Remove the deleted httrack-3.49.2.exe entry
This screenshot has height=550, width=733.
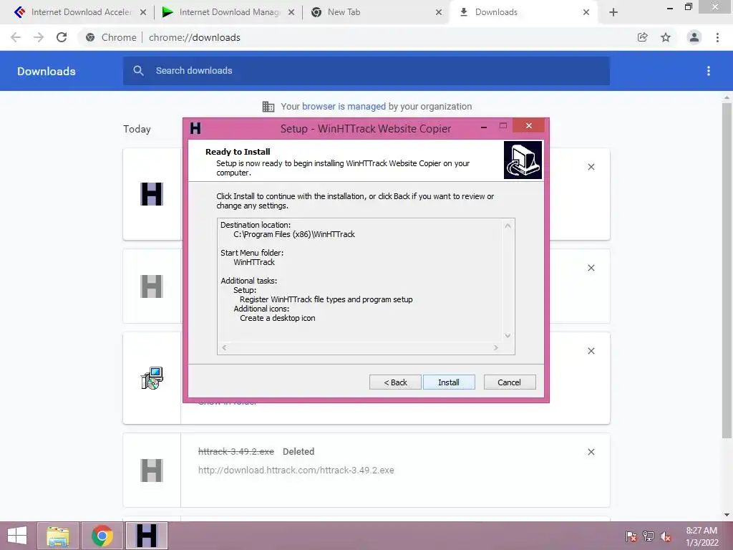[x=591, y=453]
